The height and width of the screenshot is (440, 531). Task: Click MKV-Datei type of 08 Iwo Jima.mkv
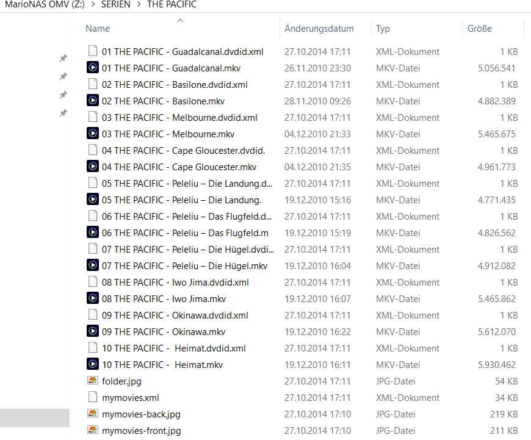click(x=398, y=299)
